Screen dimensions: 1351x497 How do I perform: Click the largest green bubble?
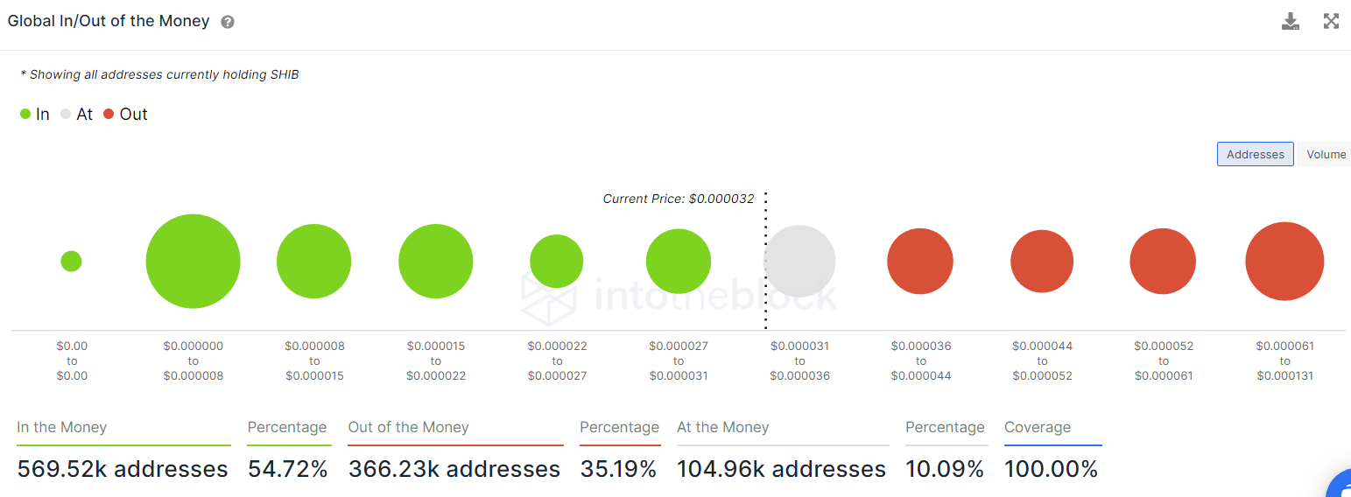point(193,261)
